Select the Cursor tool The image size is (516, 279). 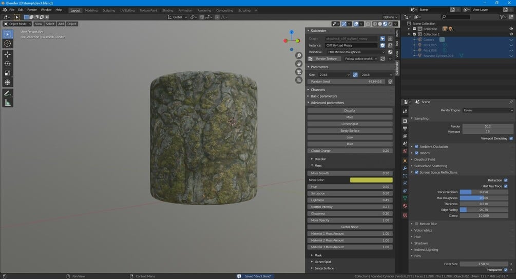(8, 44)
